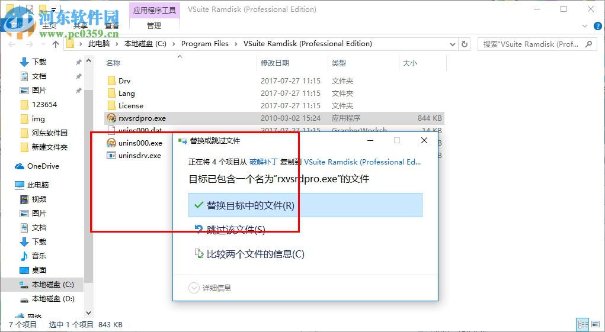Minimize the replace files dialog
The width and height of the screenshot is (605, 332).
370,141
